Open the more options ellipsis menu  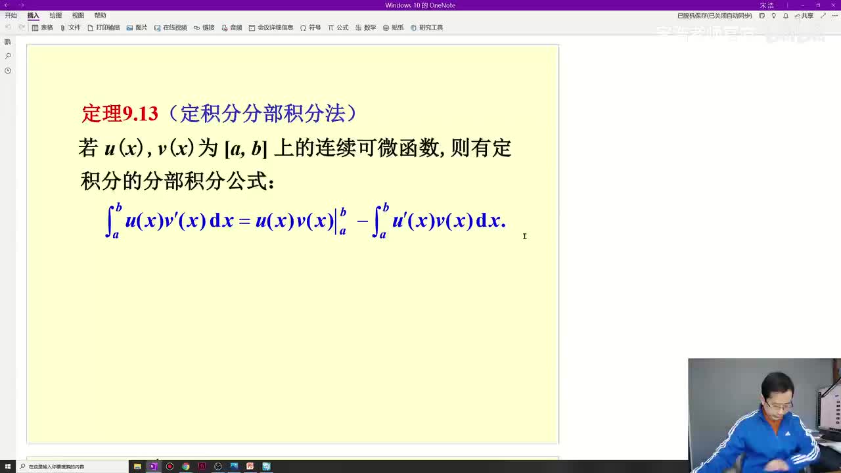click(x=834, y=16)
